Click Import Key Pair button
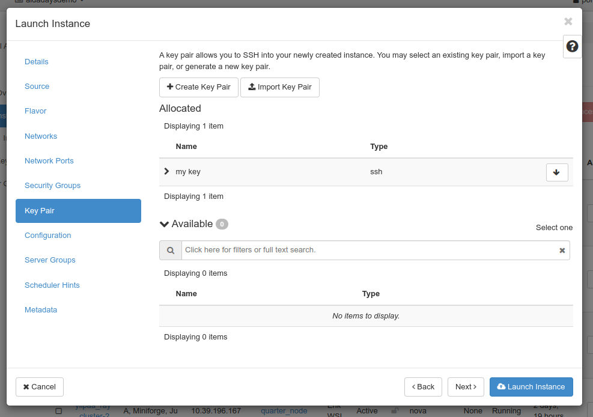593x417 pixels. 280,87
